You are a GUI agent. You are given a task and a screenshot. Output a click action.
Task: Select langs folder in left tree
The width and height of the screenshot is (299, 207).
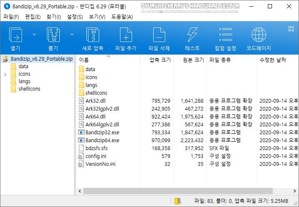click(x=25, y=81)
